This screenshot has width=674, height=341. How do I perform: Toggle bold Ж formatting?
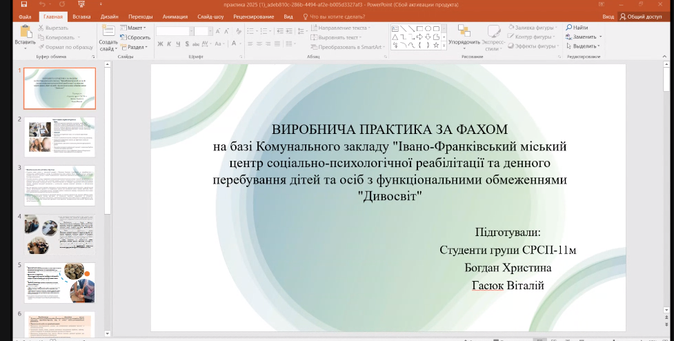[x=160, y=44]
